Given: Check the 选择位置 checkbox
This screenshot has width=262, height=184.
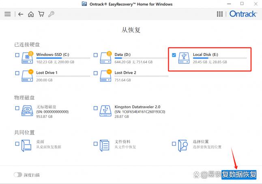Looking at the screenshot, I should tap(174, 144).
